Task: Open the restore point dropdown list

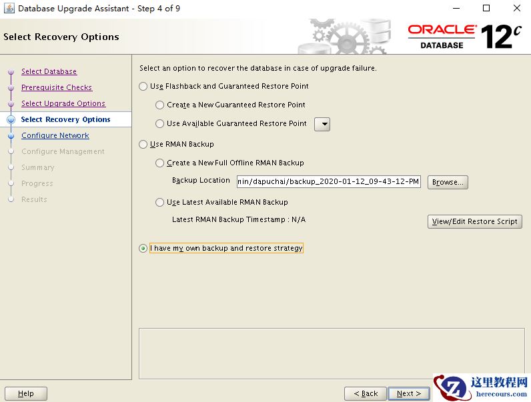Action: click(322, 124)
